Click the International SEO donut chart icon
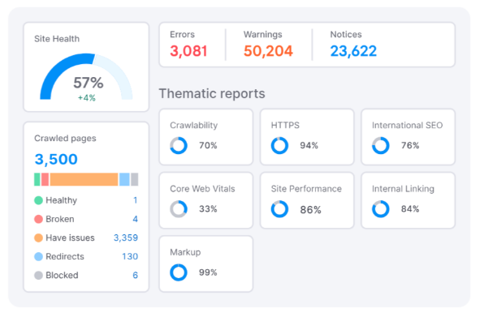This screenshot has width=480, height=317. pyautogui.click(x=381, y=145)
